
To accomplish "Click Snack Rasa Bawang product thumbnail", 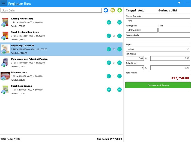I will click(5, 89).
